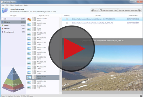Image resolution: width=143 pixels, height=97 pixels.
Task: Select the IMG_0018.JPG duplicate group name
Action: coord(41,86)
